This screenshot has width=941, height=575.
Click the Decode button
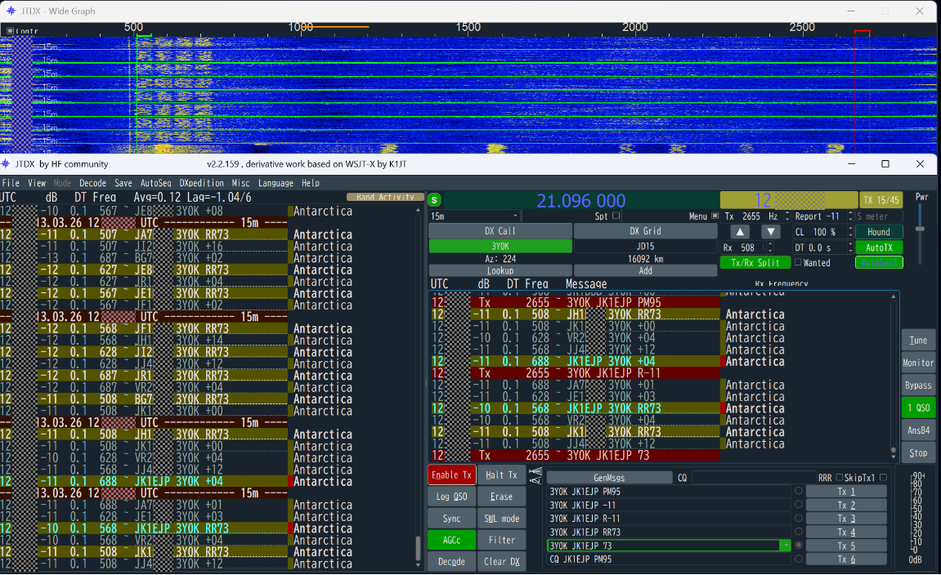coord(451,562)
